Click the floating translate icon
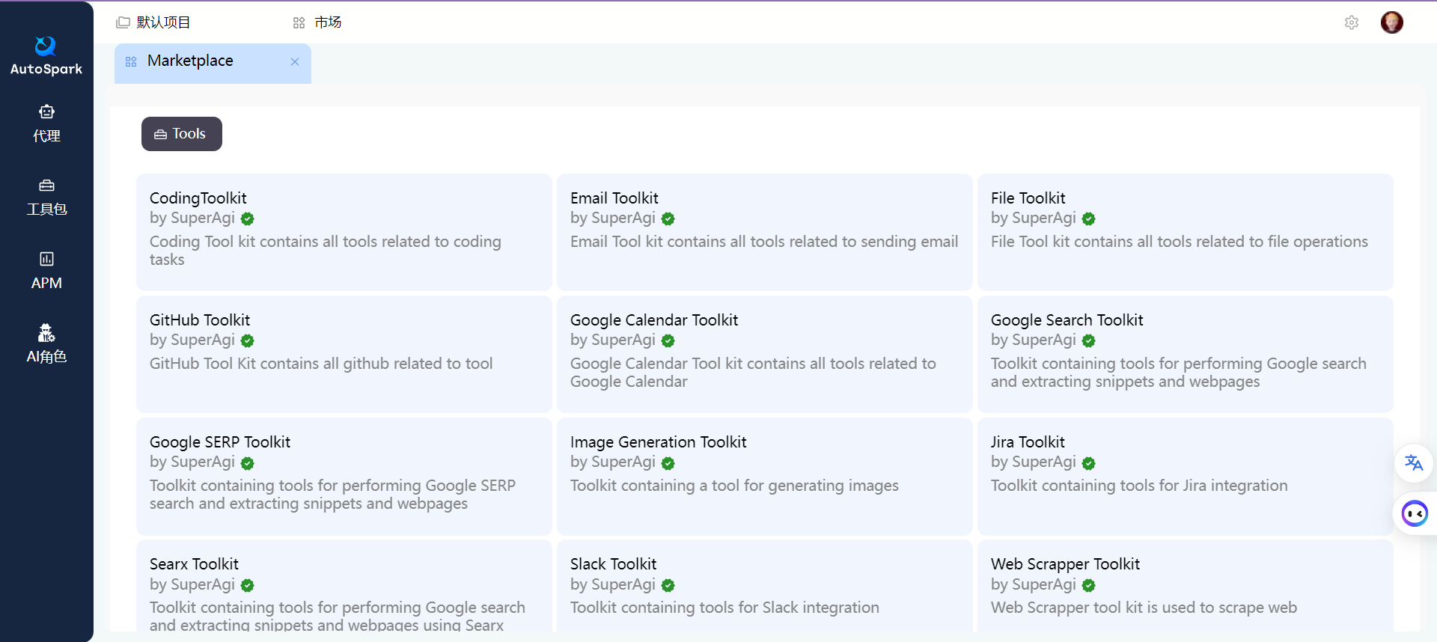 coord(1413,462)
